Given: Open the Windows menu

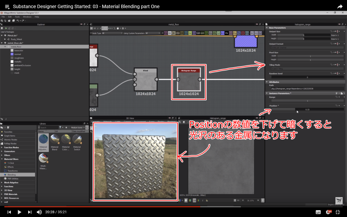Looking at the screenshot, I should 27,17.
